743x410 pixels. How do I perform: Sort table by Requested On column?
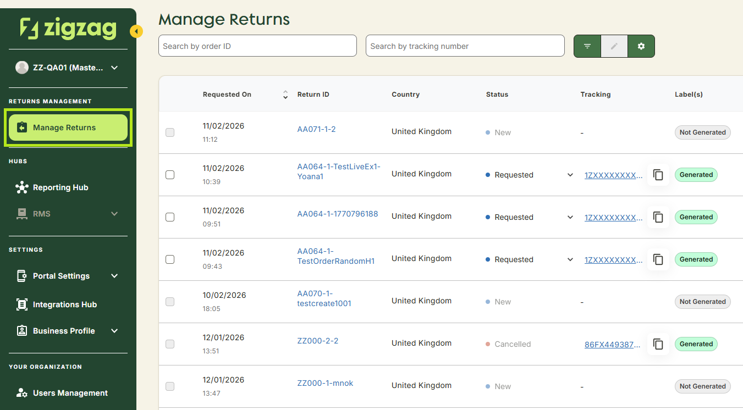pos(285,95)
